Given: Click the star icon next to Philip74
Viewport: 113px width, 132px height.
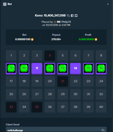Looking at the screenshot, I should [x=55, y=22].
